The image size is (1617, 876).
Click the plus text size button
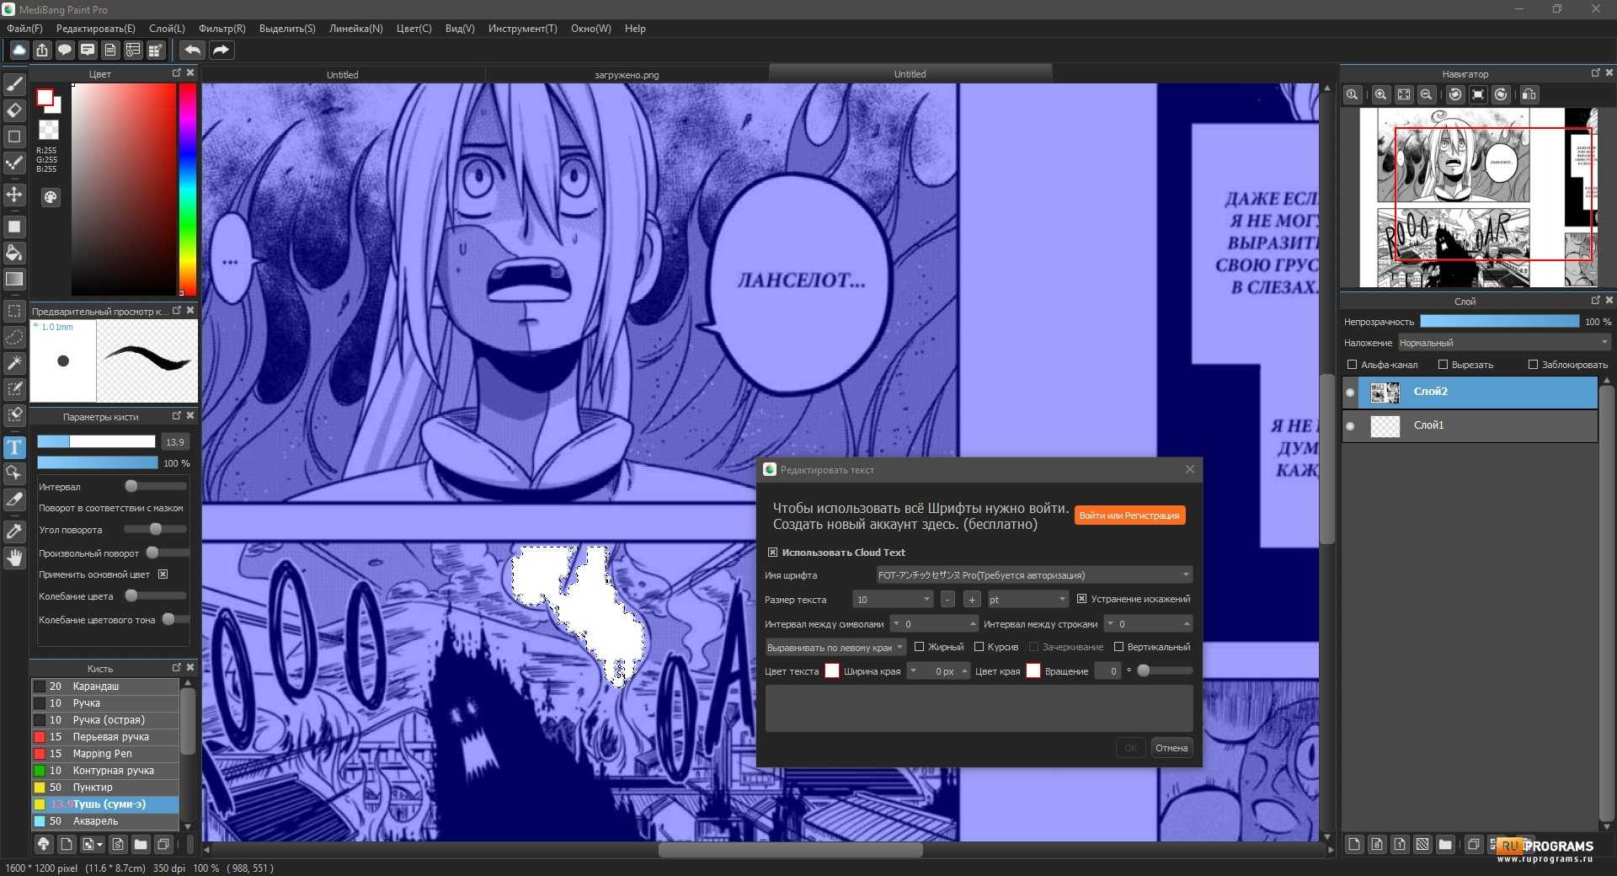pos(972,600)
